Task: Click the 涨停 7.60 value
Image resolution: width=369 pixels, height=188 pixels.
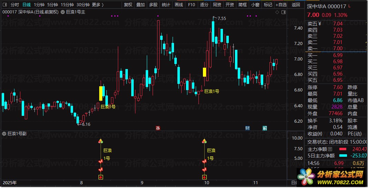Action: tap(338, 87)
